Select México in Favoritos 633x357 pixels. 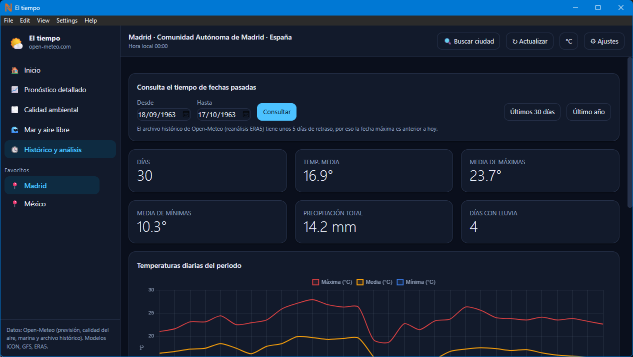(x=52, y=204)
